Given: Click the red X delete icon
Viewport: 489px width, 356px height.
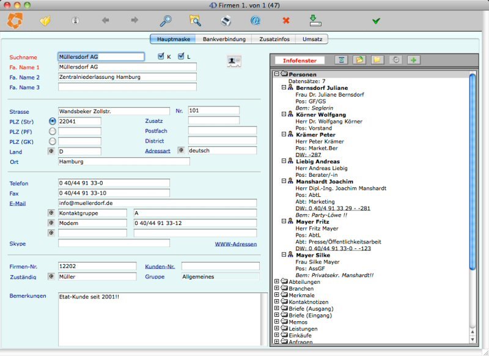Looking at the screenshot, I should pos(285,21).
